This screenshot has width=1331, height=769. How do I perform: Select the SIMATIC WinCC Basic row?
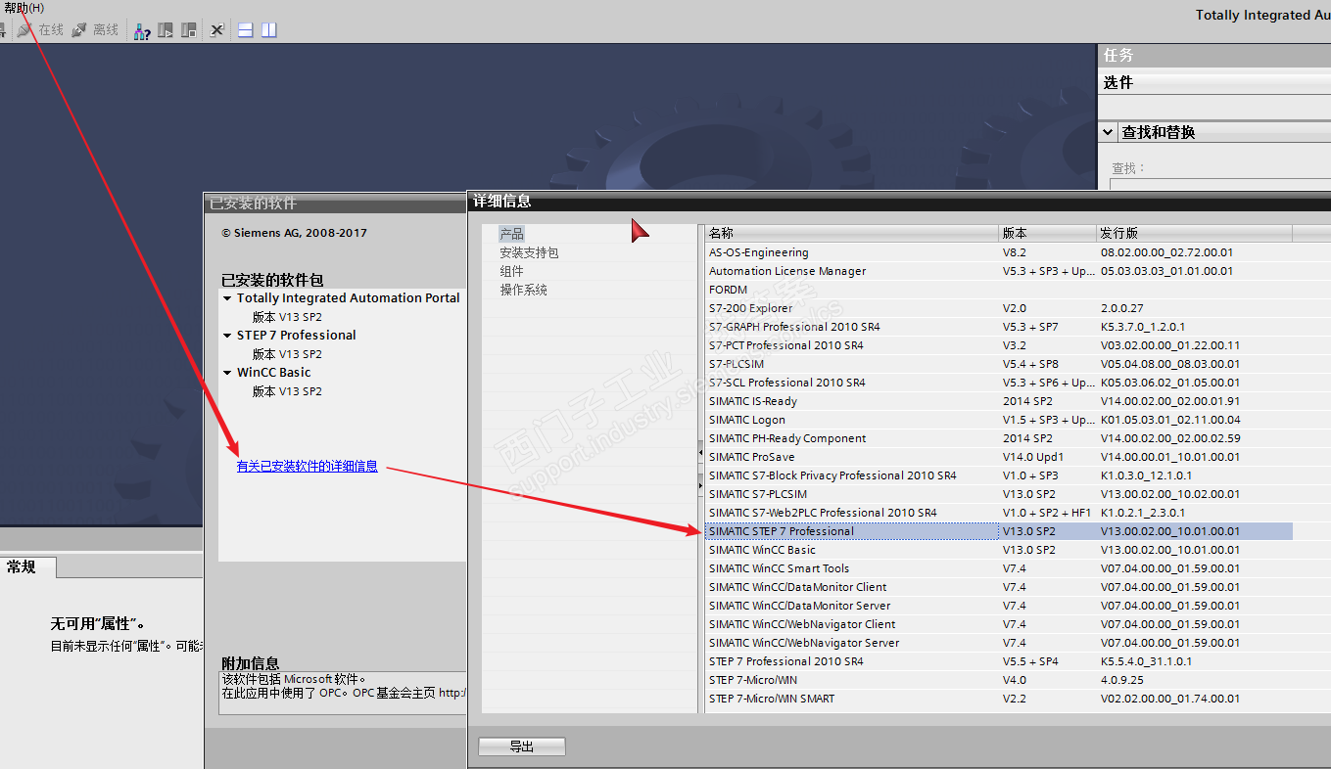999,550
